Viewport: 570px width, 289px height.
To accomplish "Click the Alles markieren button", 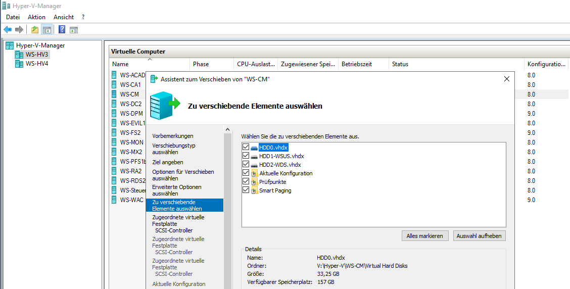I will pos(424,236).
